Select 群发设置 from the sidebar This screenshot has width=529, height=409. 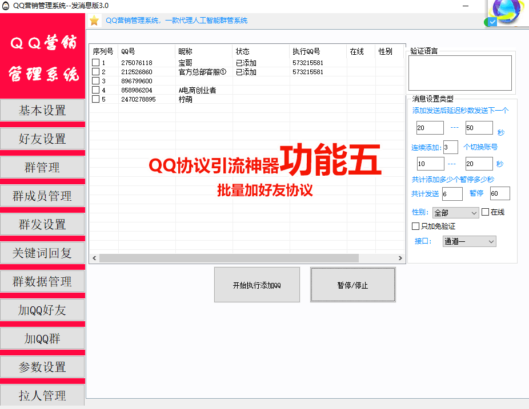tap(42, 224)
